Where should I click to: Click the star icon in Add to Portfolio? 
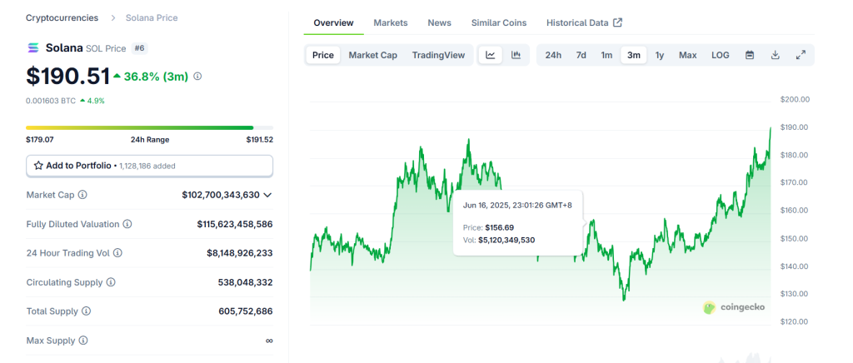(38, 166)
